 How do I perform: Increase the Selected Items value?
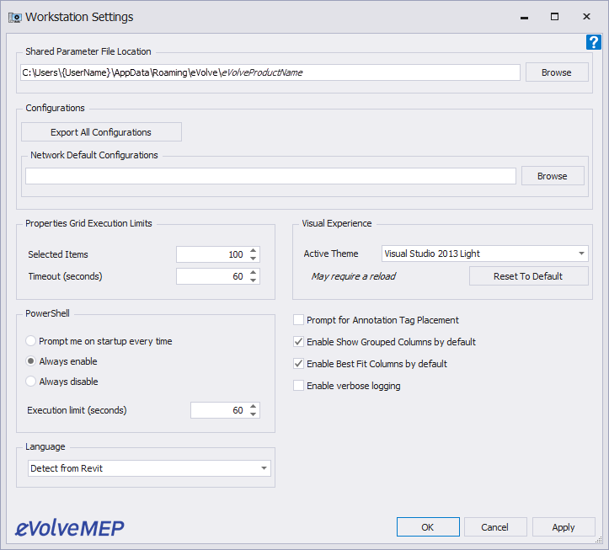pos(254,250)
